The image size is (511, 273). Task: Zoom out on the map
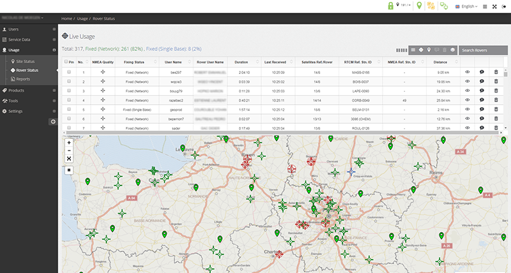click(69, 150)
